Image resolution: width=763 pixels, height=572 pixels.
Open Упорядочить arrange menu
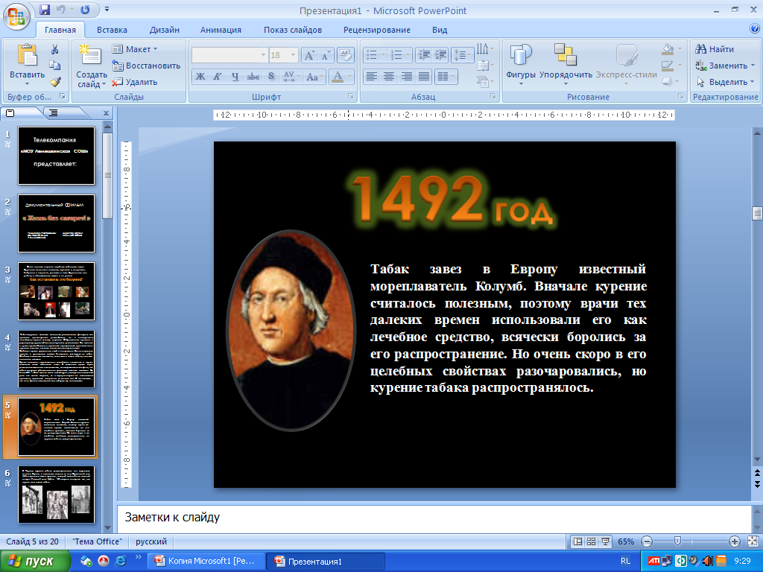point(566,66)
